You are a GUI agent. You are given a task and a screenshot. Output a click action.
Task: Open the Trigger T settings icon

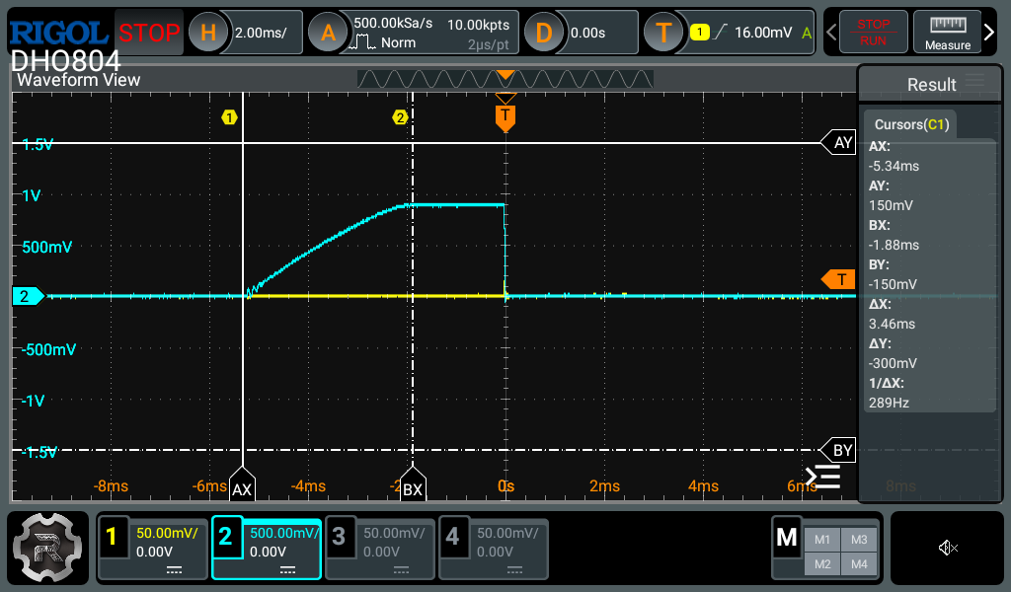(663, 33)
